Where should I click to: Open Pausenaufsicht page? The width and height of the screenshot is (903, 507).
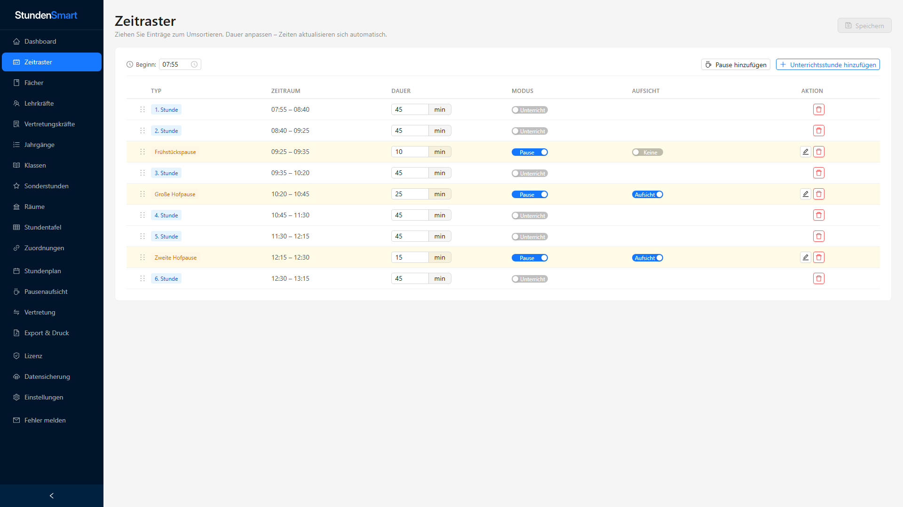52,292
